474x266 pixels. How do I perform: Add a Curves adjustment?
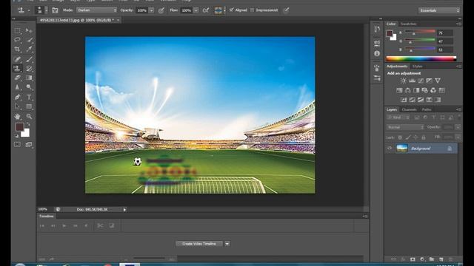coord(421,81)
